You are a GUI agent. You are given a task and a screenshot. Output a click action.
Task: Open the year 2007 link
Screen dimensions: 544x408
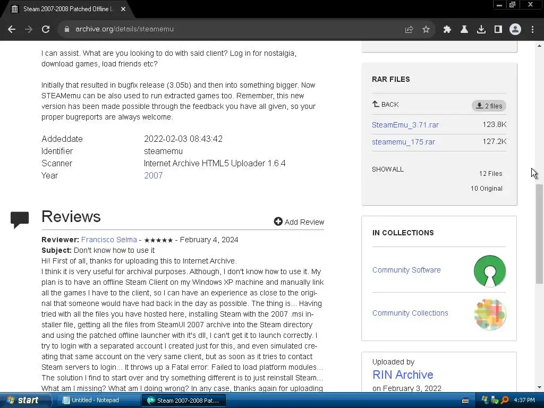click(154, 175)
